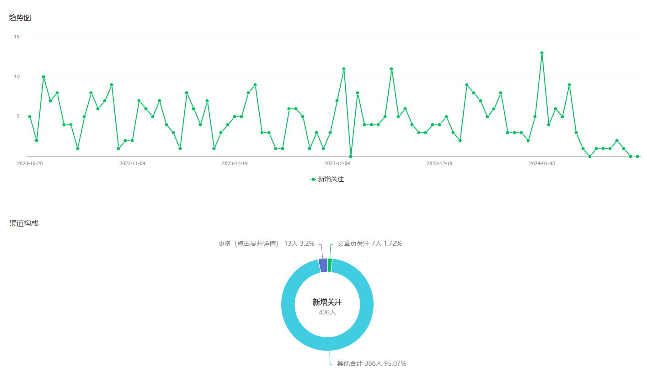Click the 2023-11-19 x-axis date label
Viewport: 647px width, 373px height.
235,163
